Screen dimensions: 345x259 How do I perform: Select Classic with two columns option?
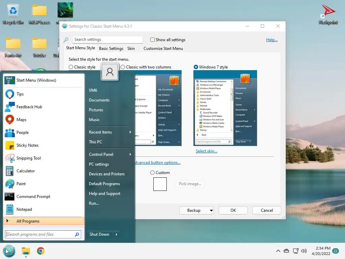point(123,67)
